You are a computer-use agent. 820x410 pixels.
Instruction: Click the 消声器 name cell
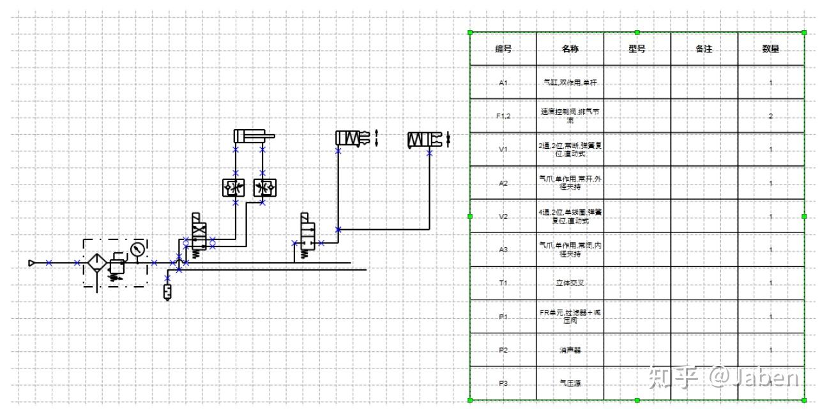572,350
